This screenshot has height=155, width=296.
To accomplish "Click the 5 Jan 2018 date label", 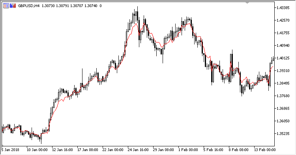I will point(10,150).
